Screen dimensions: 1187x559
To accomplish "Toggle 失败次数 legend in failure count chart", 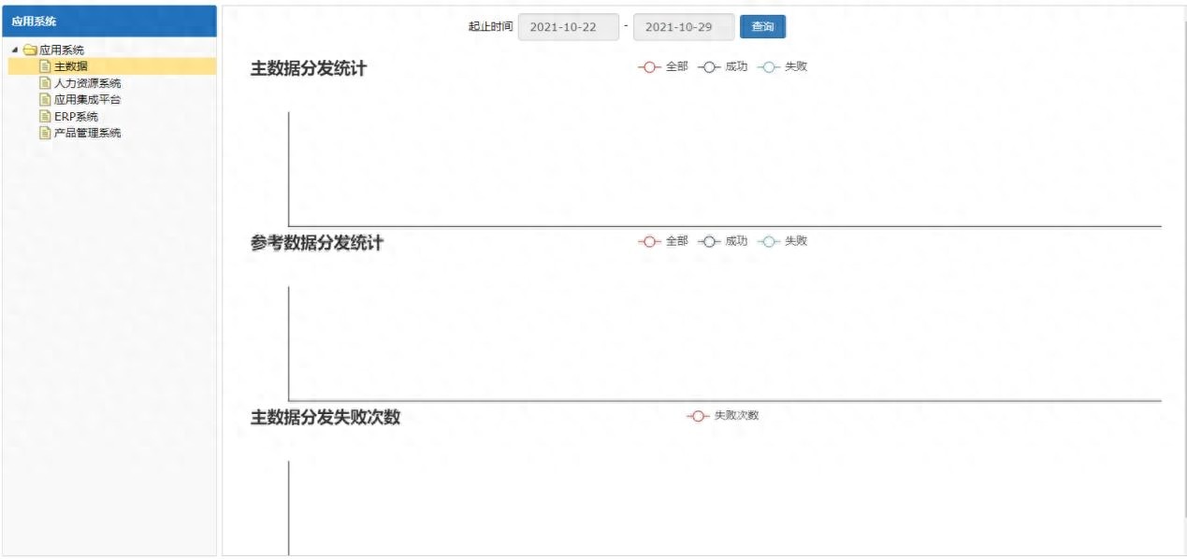I will [723, 416].
